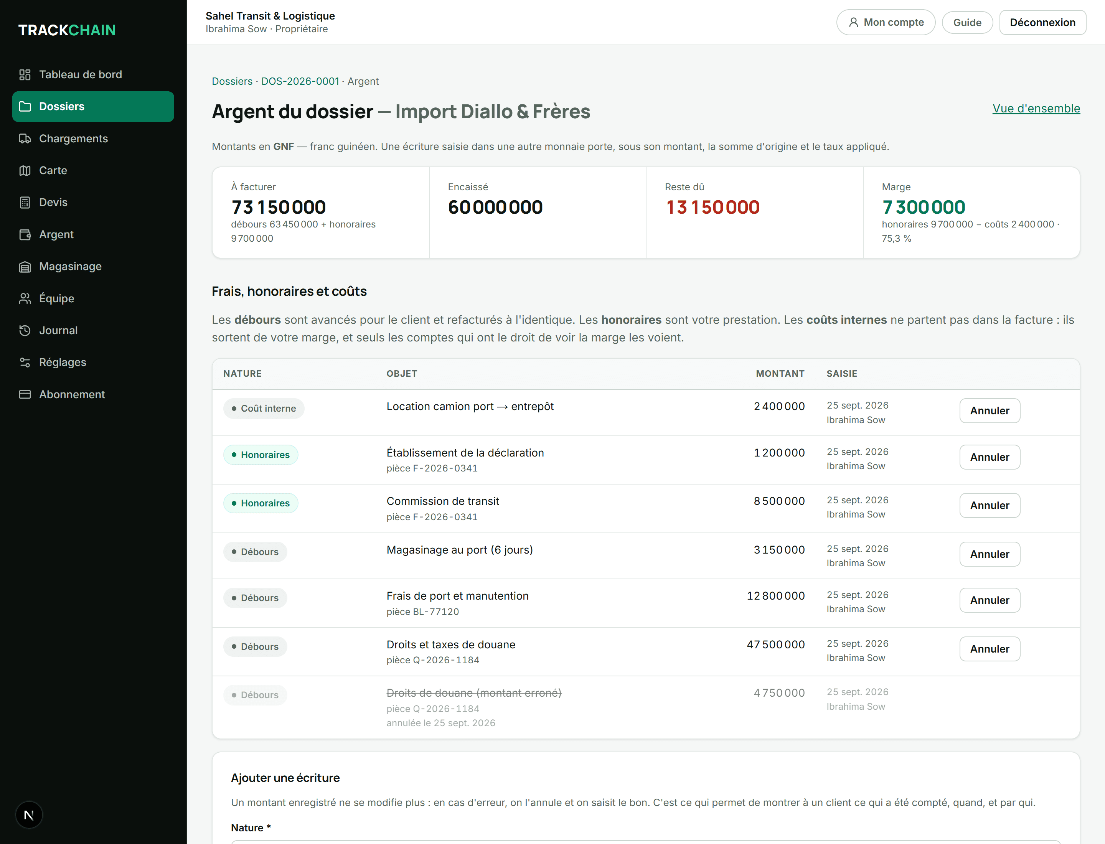Click the Carte map icon
Viewport: 1105px width, 844px height.
point(25,171)
